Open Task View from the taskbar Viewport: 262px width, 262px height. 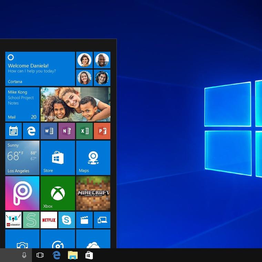[x=40, y=255]
